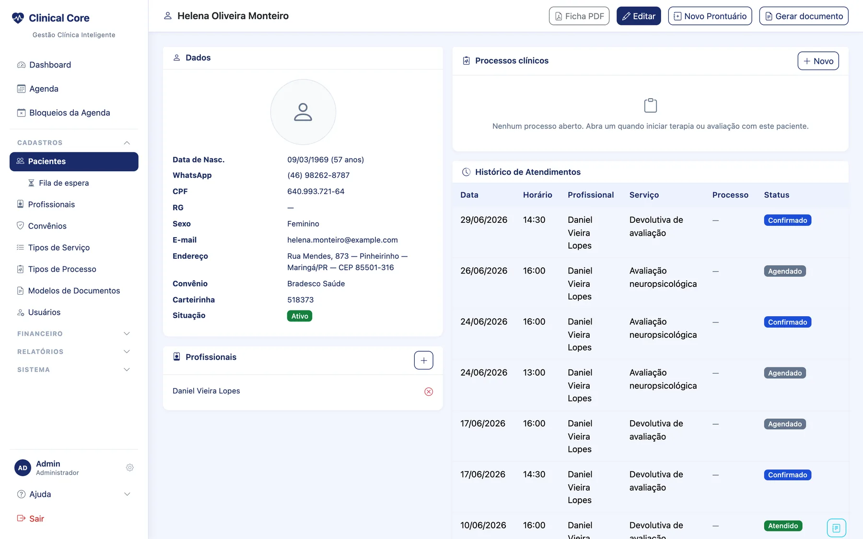The height and width of the screenshot is (539, 863).
Task: Click Agendado badge for 24/06/2026 13:00
Action: pos(785,373)
